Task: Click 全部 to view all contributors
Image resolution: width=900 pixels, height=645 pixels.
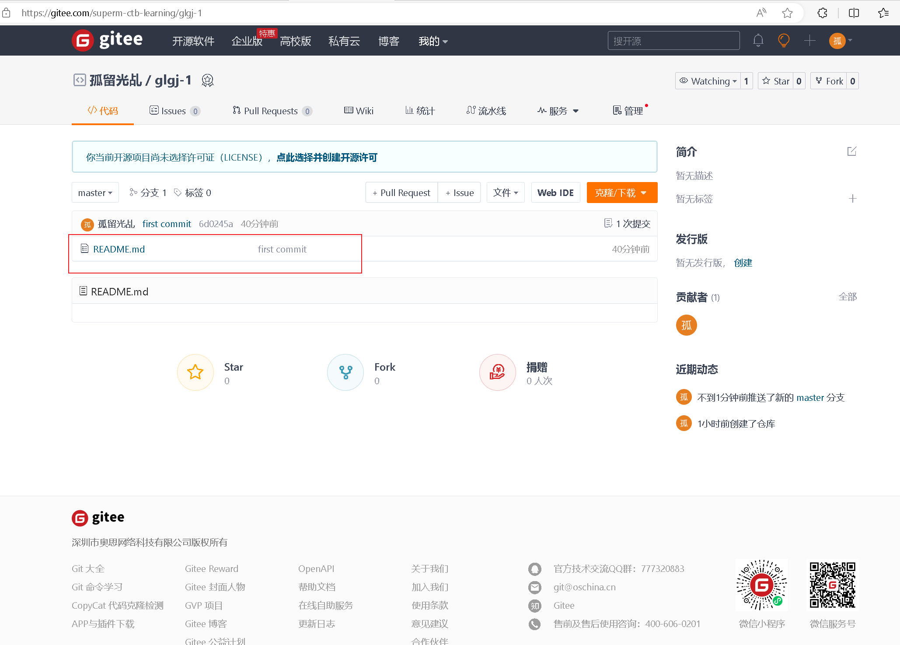Action: pos(848,297)
